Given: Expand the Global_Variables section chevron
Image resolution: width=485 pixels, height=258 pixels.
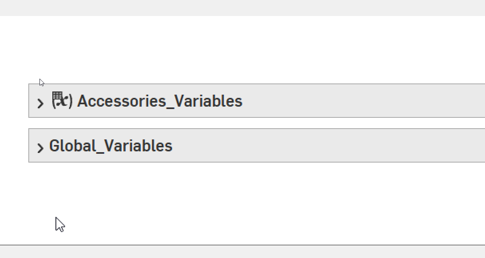Looking at the screenshot, I should click(x=40, y=148).
